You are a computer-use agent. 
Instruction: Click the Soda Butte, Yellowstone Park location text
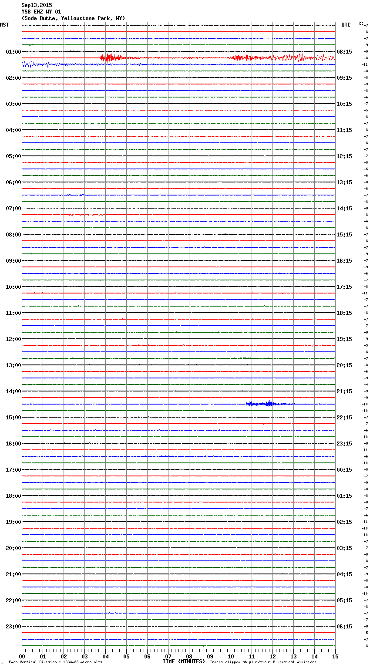pyautogui.click(x=73, y=18)
